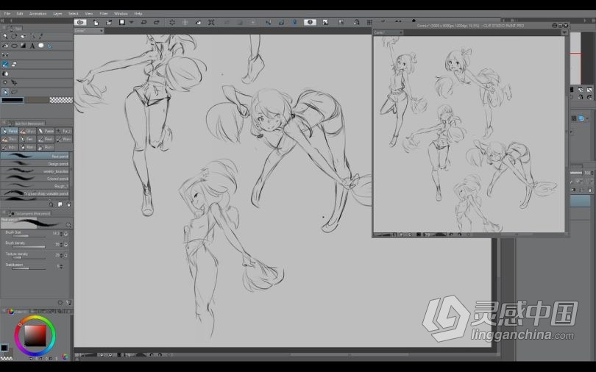Open Brush density dynamics button

point(65,245)
